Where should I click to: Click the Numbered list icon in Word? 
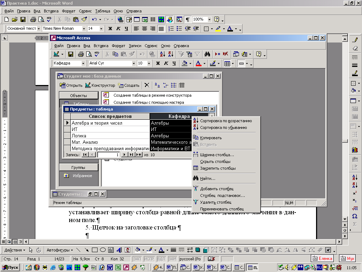pos(171,28)
